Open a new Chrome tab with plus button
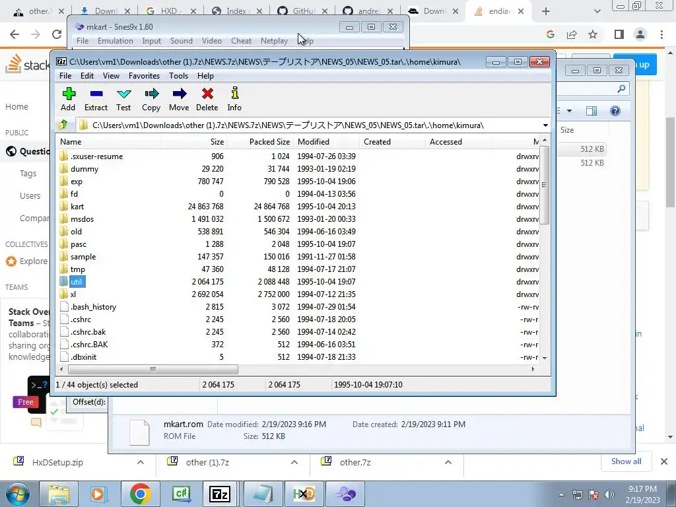This screenshot has height=507, width=676. [546, 11]
